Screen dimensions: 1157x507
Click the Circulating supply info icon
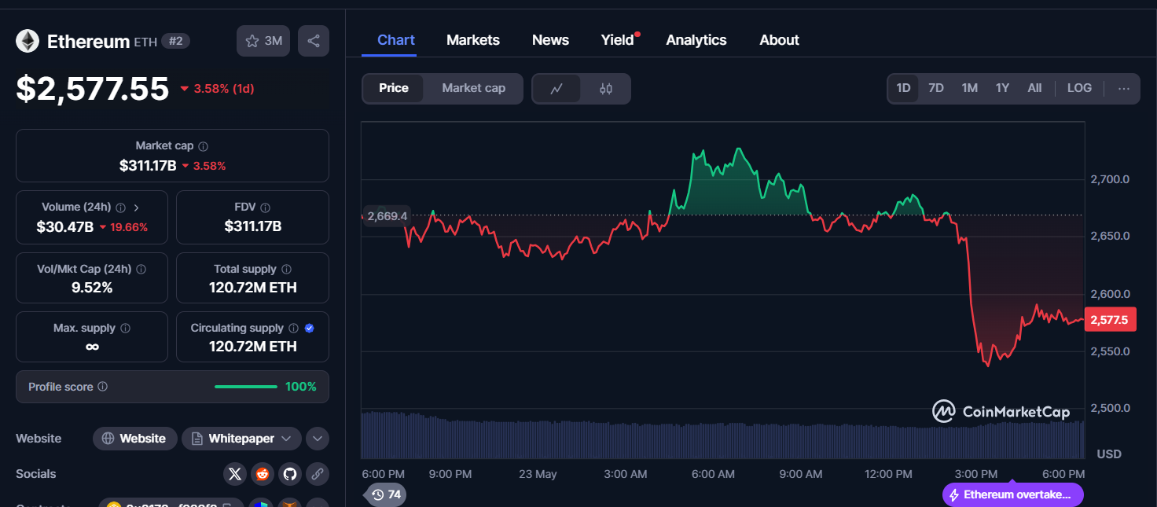click(x=293, y=328)
